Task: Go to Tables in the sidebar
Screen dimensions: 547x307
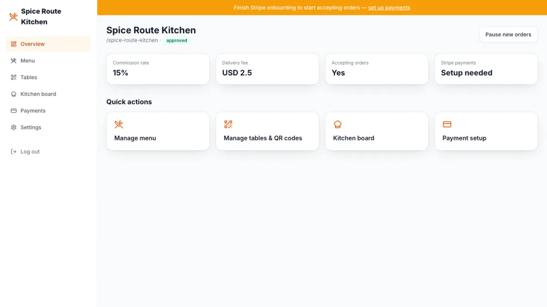Action: pos(48,77)
